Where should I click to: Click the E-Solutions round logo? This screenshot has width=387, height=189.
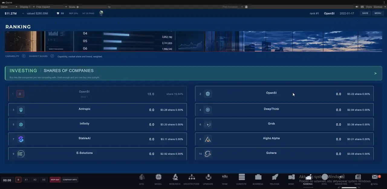pyautogui.click(x=21, y=154)
